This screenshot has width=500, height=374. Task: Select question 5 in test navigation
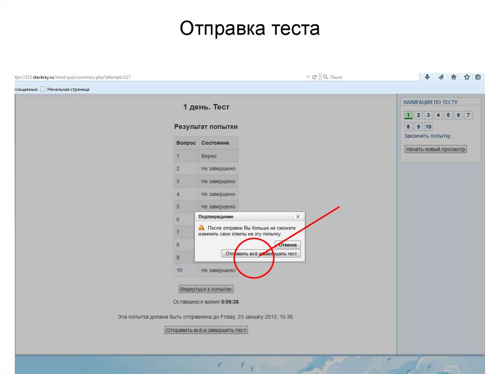448,115
